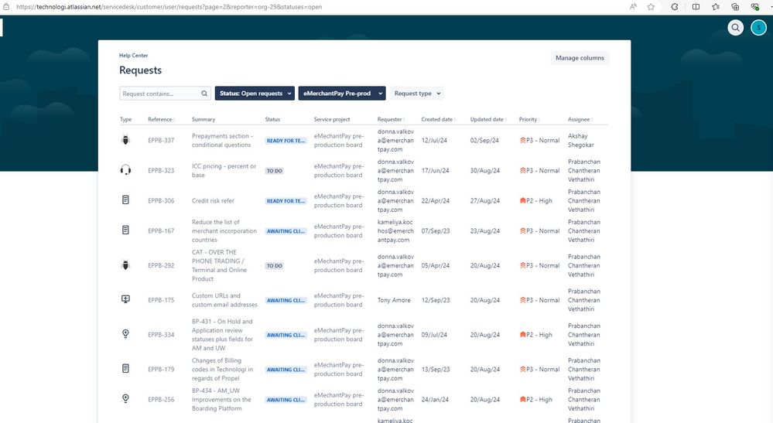773x423 pixels.
Task: Open browser essentials heart icon
Action: tap(754, 7)
